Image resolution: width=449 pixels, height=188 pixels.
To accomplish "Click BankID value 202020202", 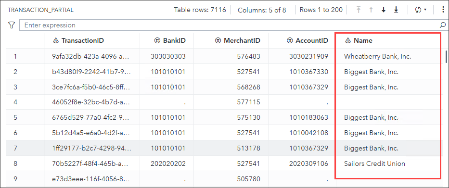I will click(168, 163).
